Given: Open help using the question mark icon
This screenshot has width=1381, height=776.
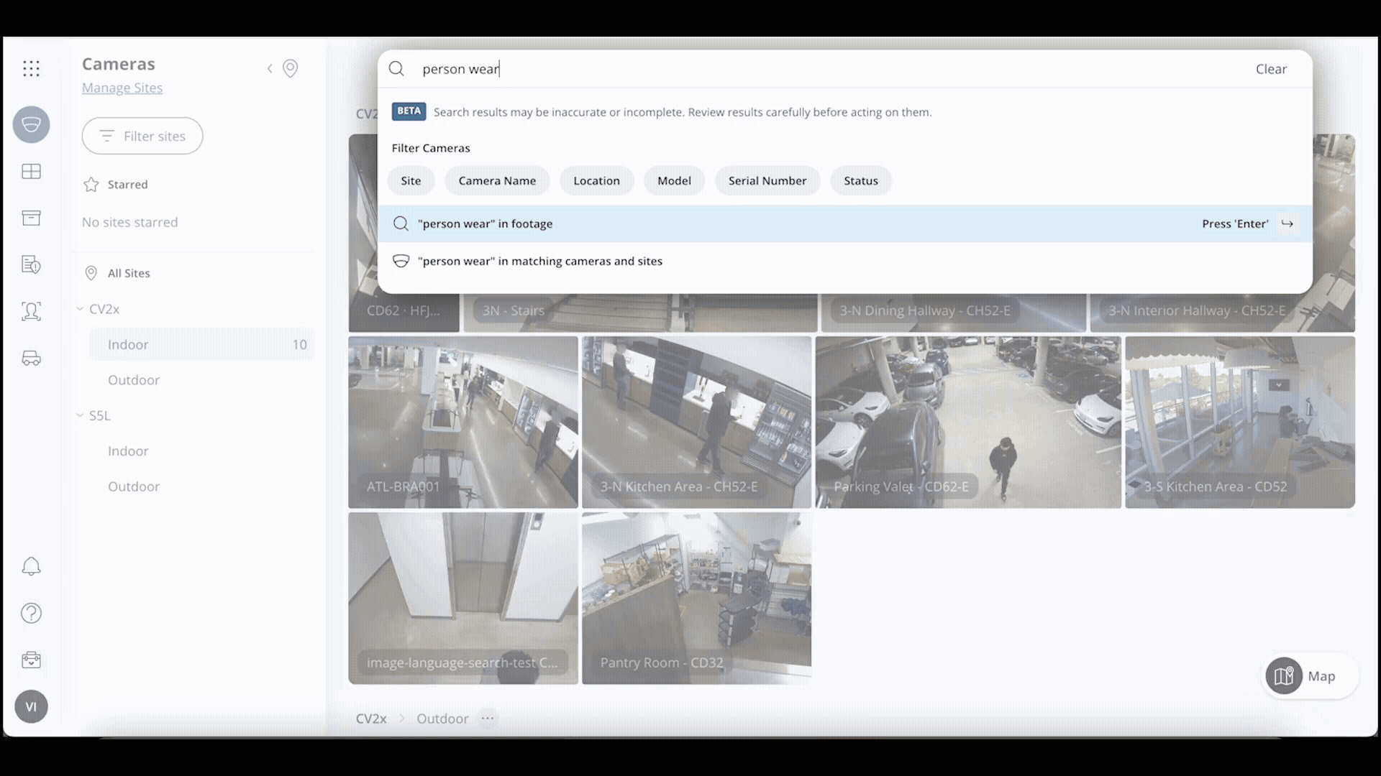Looking at the screenshot, I should pos(32,613).
